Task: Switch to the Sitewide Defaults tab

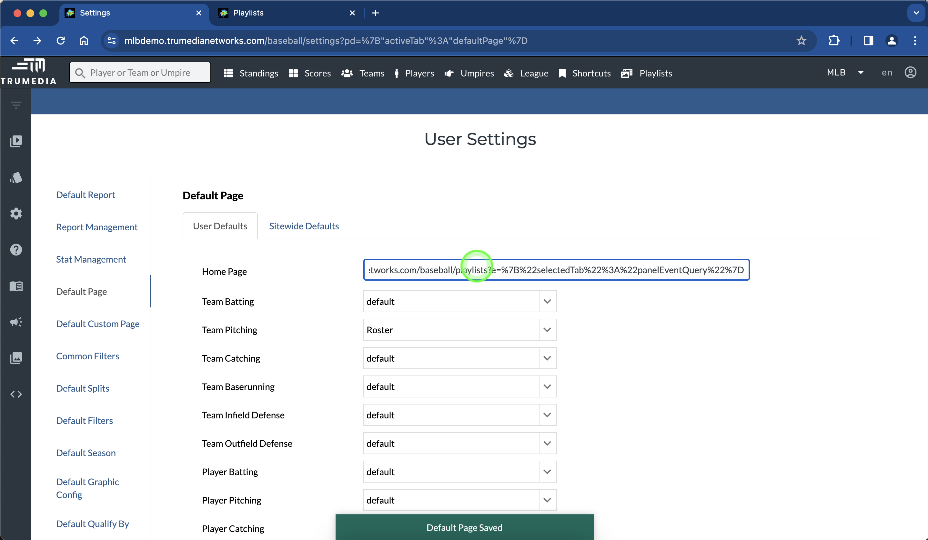Action: pos(304,226)
